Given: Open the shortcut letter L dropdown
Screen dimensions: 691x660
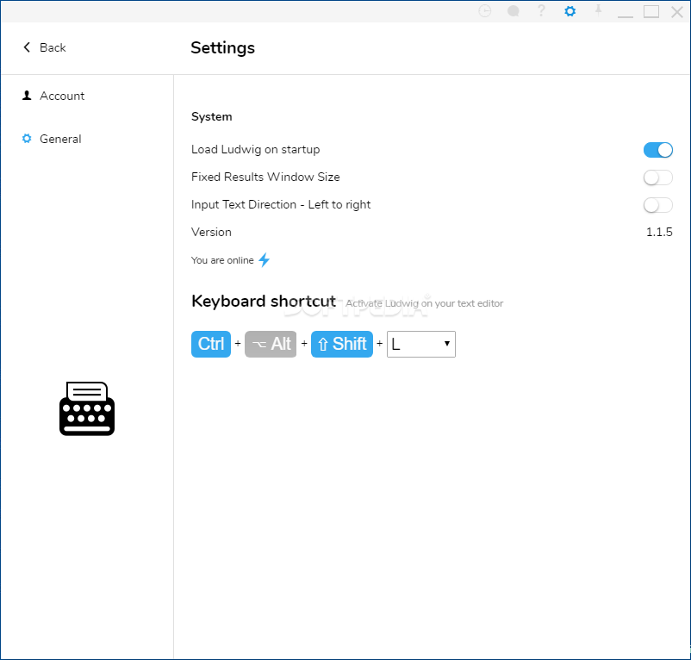Looking at the screenshot, I should tap(420, 344).
